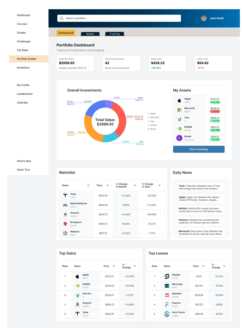Click the Meta Platforms logo in Watchlist

(65, 205)
